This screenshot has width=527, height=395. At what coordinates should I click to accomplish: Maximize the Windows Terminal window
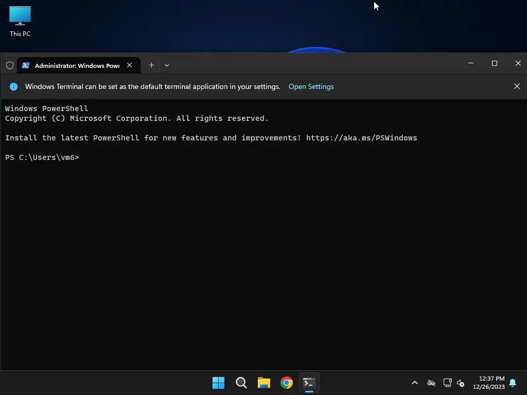click(x=495, y=63)
